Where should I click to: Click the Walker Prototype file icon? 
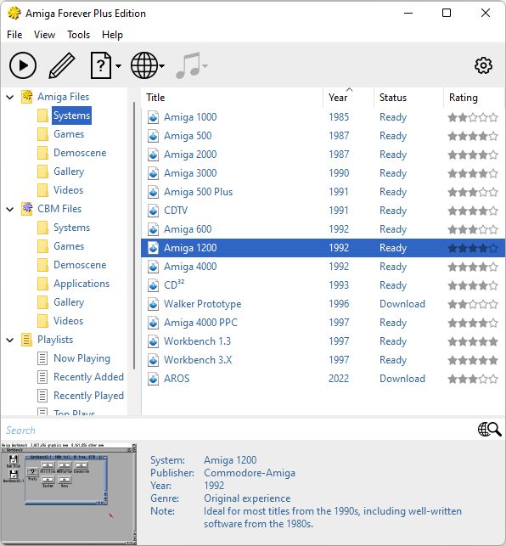click(153, 304)
